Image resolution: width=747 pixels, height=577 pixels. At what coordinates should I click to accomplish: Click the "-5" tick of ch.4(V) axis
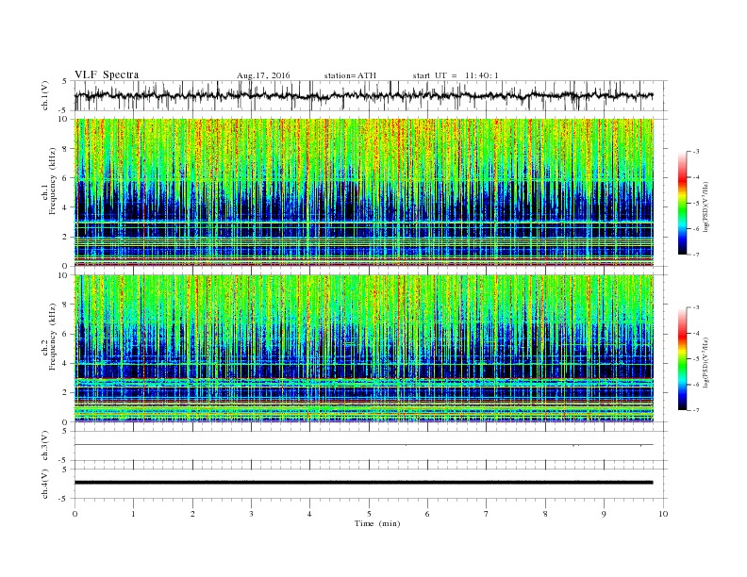coord(64,499)
